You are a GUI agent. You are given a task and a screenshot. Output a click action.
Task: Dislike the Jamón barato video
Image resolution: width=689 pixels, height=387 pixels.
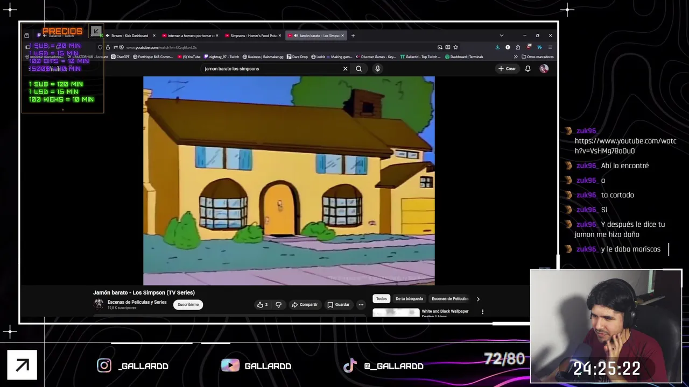278,305
